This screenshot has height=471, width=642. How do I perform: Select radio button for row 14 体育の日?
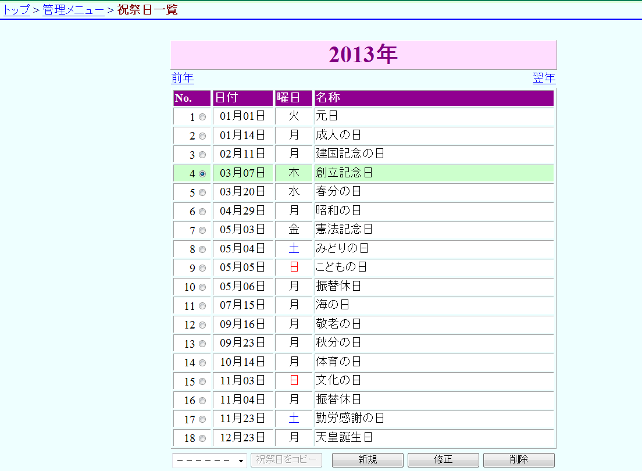(202, 363)
